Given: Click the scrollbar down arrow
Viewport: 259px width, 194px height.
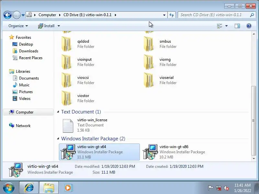Looking at the screenshot, I should (x=254, y=159).
